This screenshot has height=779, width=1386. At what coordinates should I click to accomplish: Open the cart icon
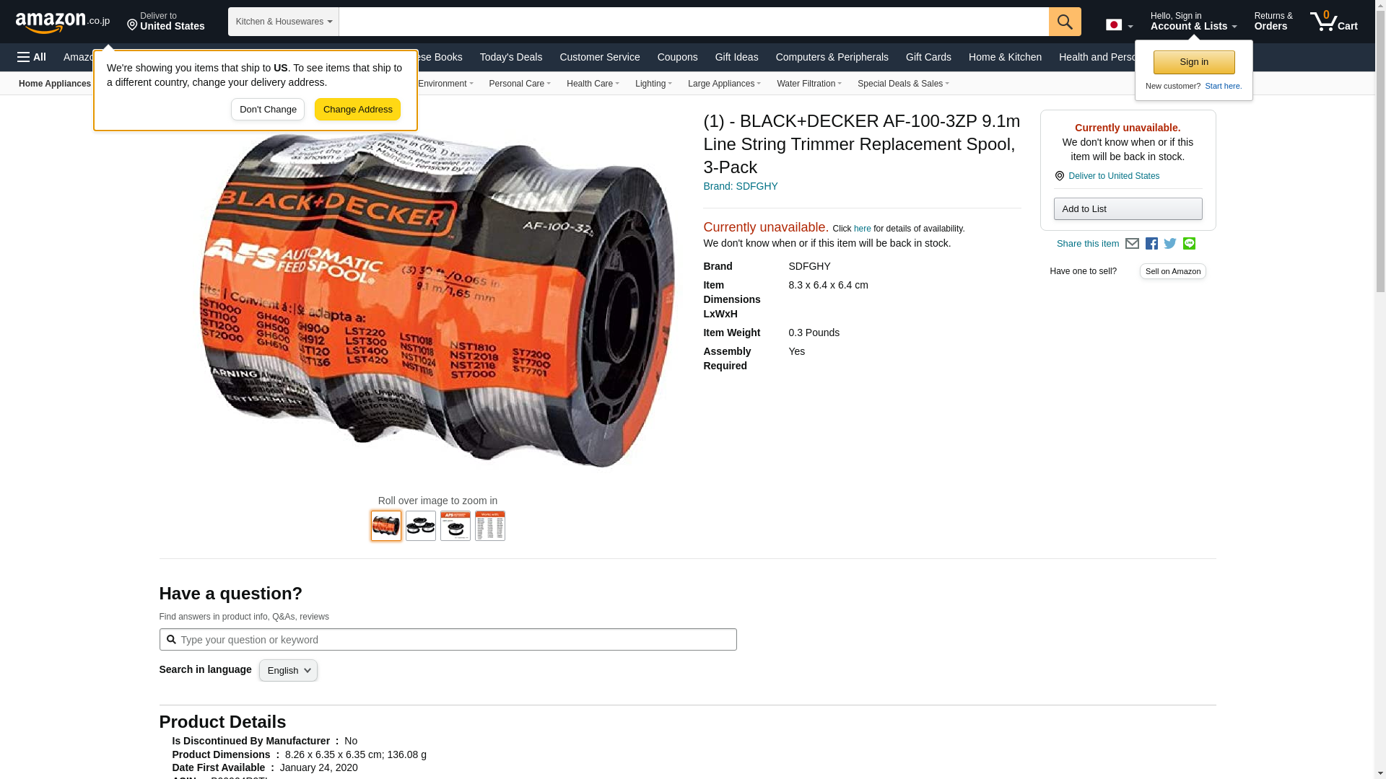pyautogui.click(x=1334, y=21)
